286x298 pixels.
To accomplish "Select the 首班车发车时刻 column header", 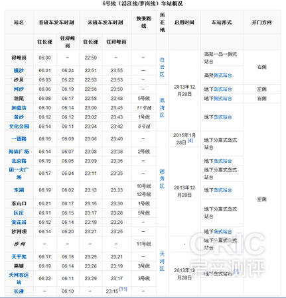I will (56, 23).
